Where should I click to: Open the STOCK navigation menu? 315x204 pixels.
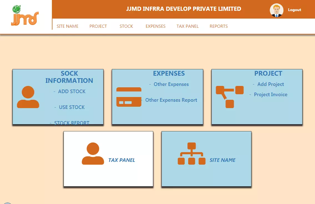pyautogui.click(x=126, y=26)
